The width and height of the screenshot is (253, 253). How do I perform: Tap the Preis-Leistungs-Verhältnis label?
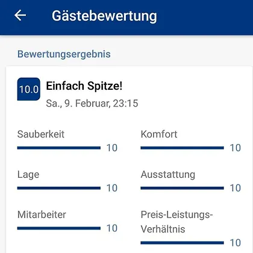176,222
